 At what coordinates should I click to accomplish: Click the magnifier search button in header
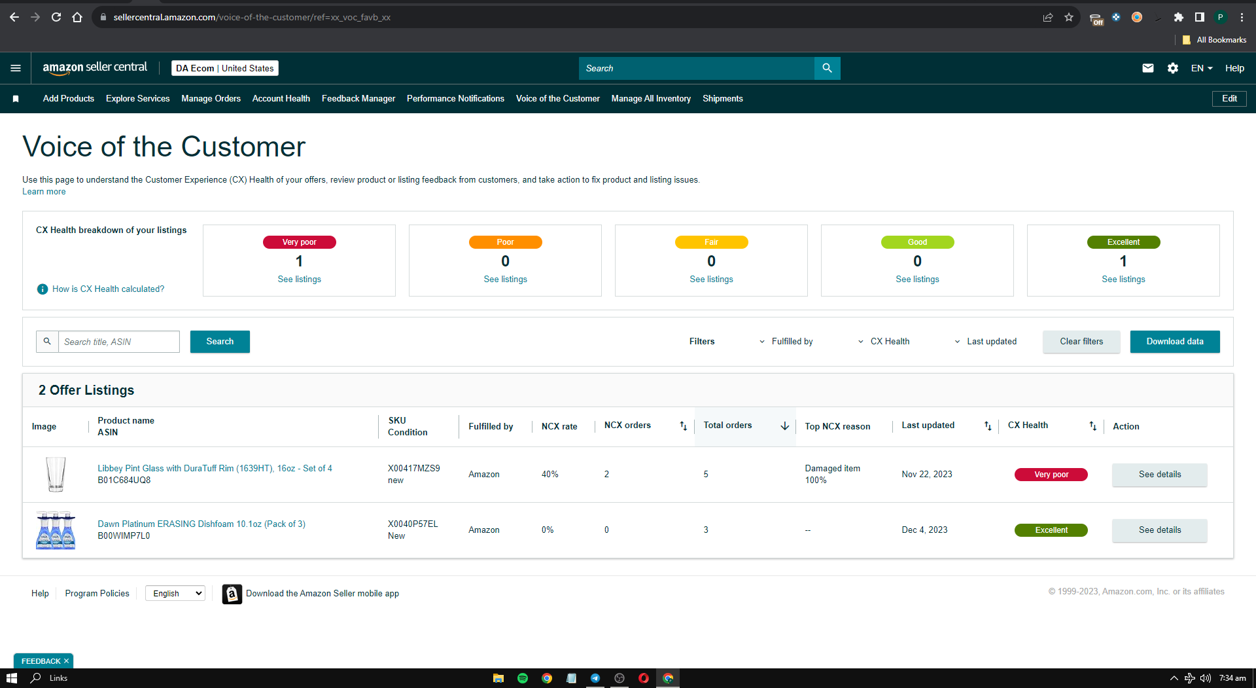click(x=827, y=68)
